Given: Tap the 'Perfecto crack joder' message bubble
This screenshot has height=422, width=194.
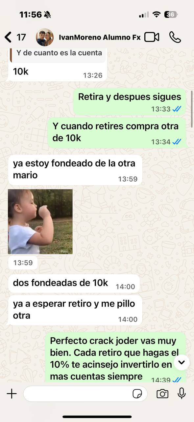Looking at the screenshot, I should [x=116, y=358].
